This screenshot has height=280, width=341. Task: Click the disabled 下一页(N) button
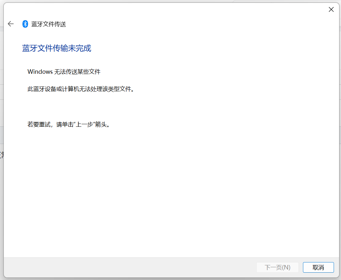coord(277,267)
